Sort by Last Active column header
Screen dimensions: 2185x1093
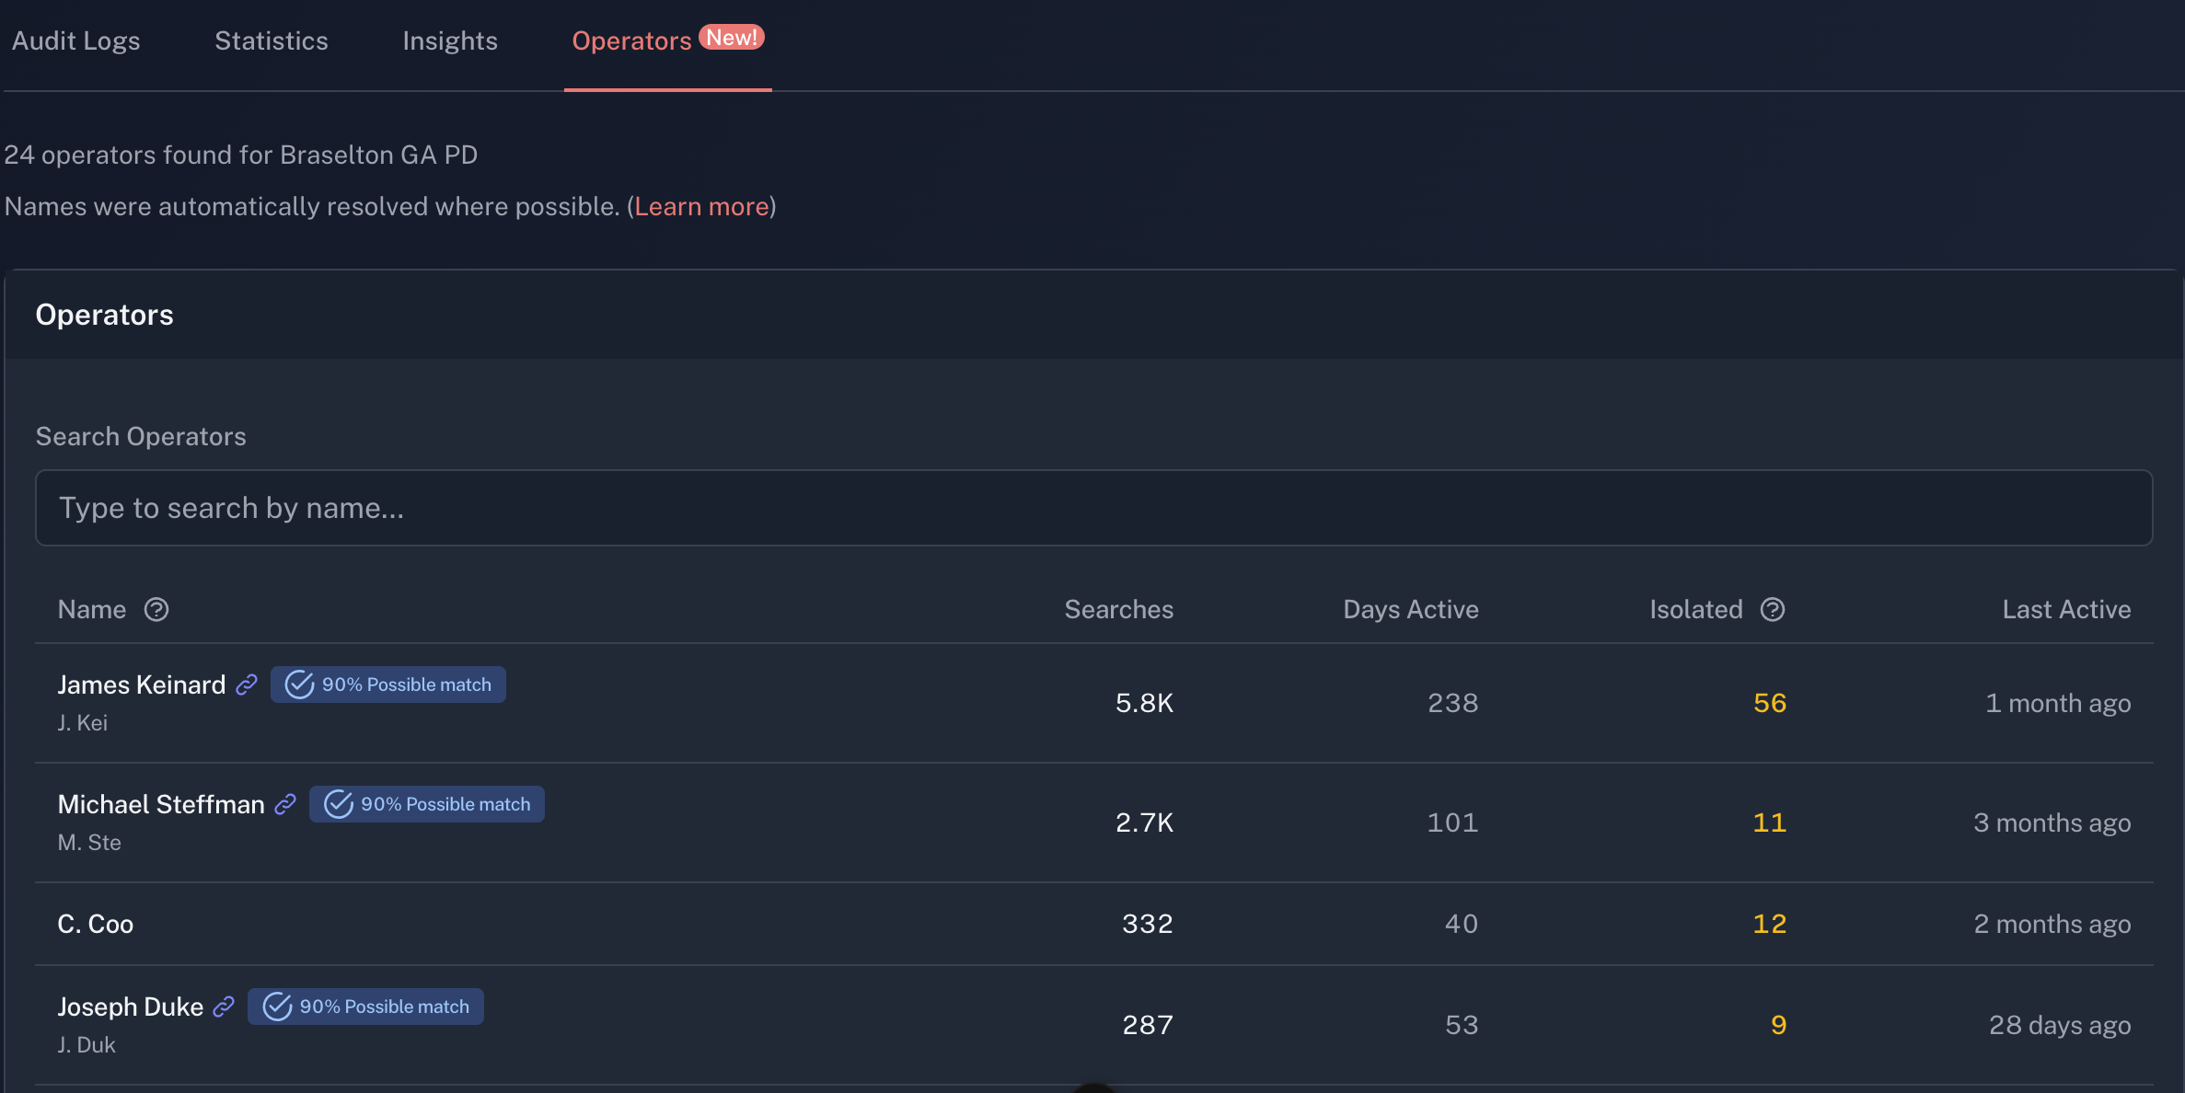point(2066,609)
